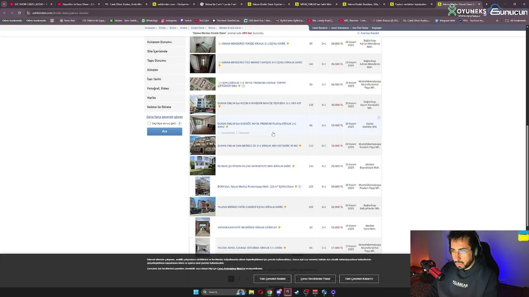Open ADNAN MENDERES TOKİDE KİRALIK 2+1 listing
Viewport: 529px width, 297px height.
pos(253,44)
